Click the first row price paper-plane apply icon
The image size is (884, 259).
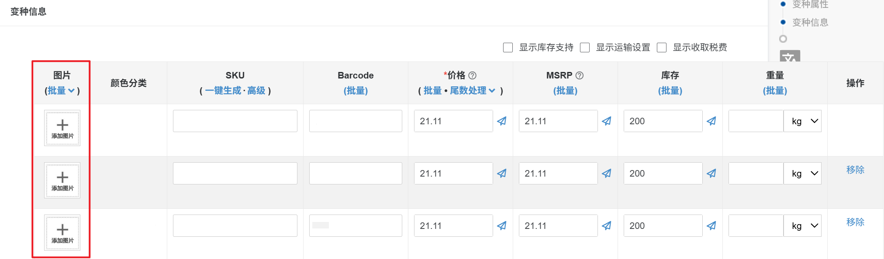tap(502, 121)
